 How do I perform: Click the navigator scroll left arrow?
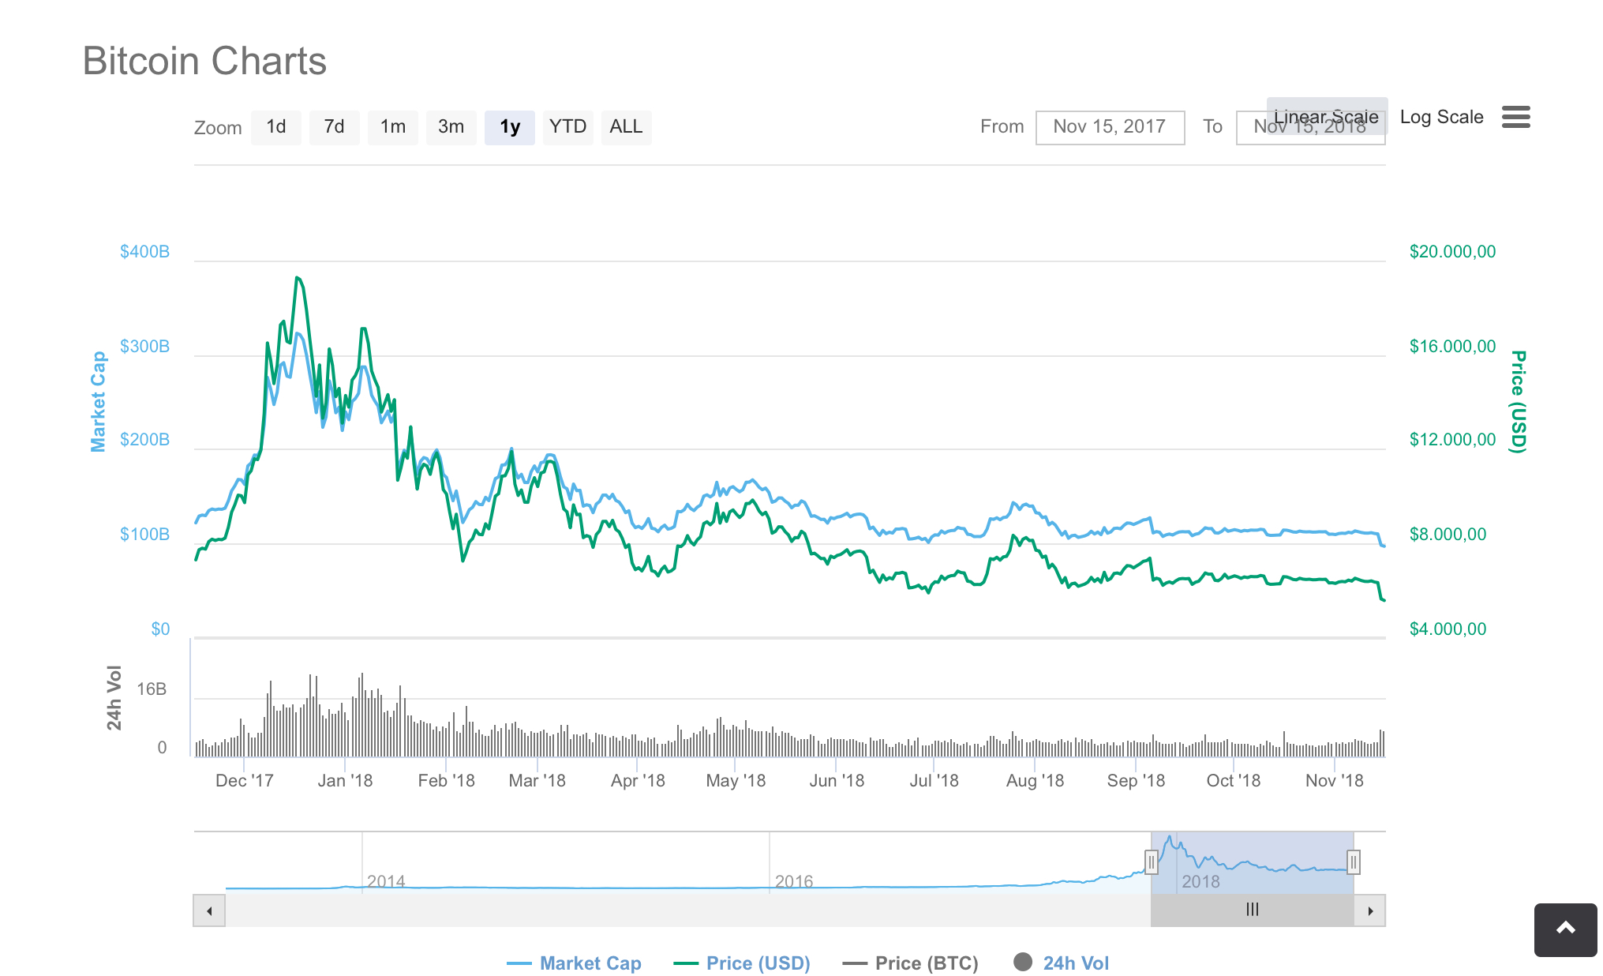pos(209,910)
